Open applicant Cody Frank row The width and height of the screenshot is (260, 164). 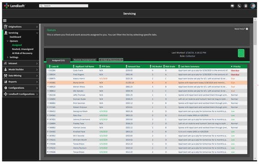point(147,70)
